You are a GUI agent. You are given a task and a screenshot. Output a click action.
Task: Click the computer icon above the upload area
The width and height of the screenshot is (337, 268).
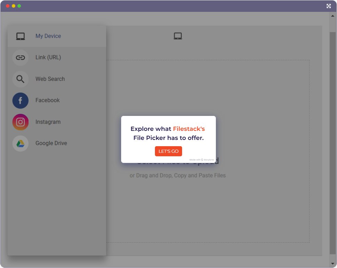[178, 36]
